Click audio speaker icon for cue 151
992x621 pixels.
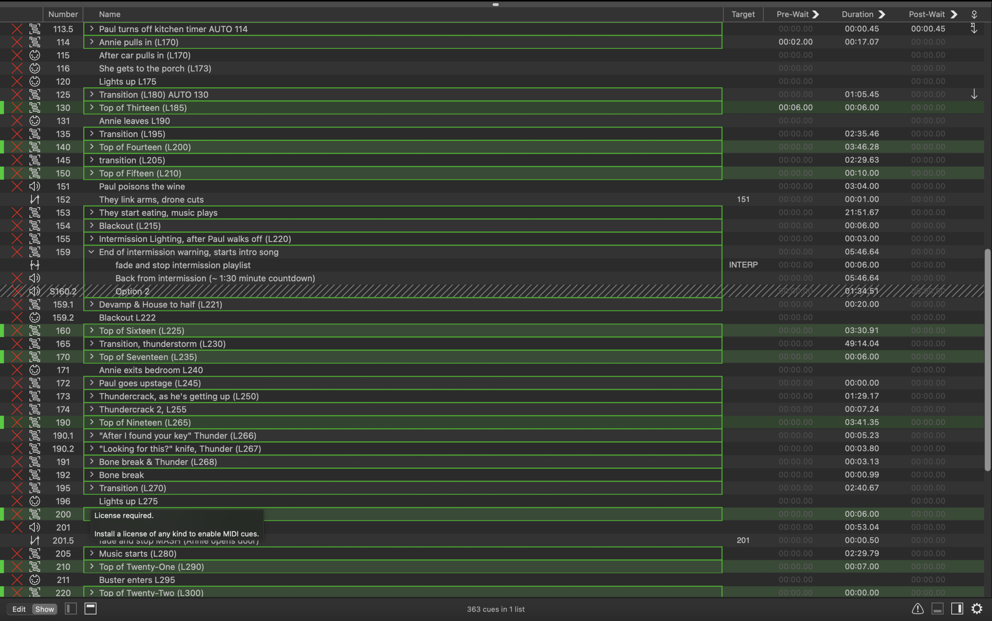coord(34,186)
